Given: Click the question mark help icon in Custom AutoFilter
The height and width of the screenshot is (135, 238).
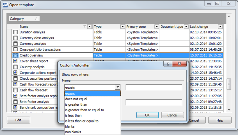Looking at the screenshot, I should tap(168, 65).
